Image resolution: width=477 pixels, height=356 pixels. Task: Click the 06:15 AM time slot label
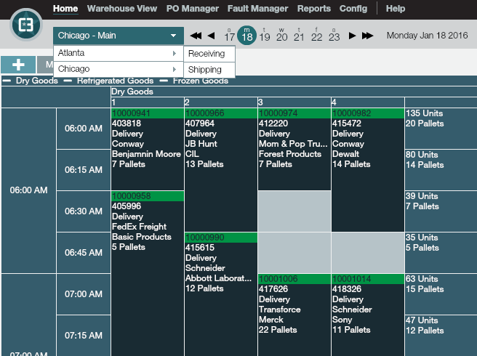(84, 169)
